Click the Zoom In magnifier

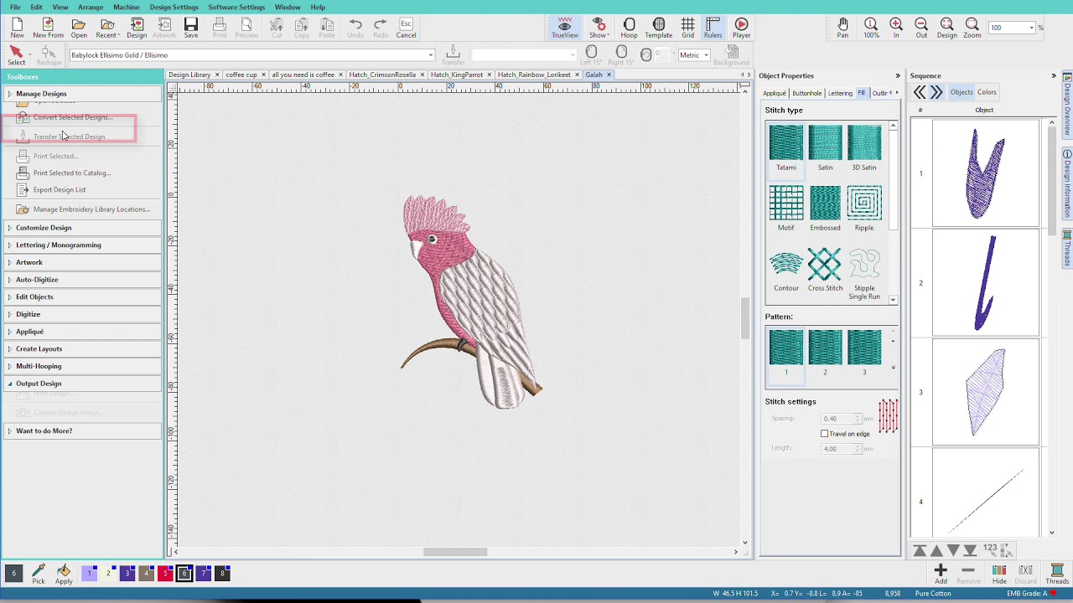[x=896, y=28]
